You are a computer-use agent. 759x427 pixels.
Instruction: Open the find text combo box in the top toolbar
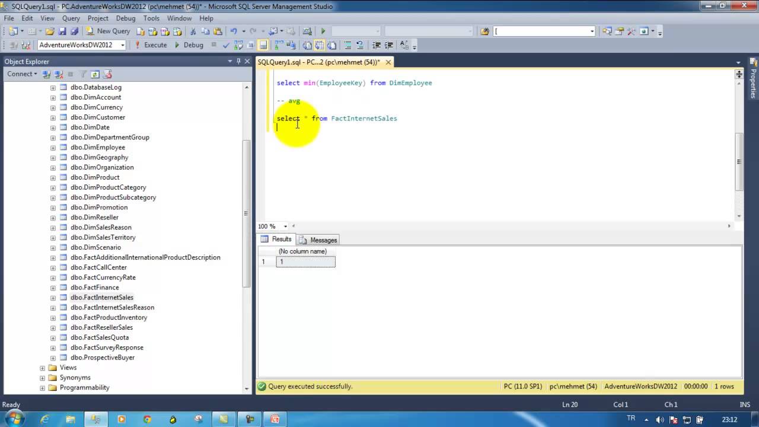click(x=544, y=31)
